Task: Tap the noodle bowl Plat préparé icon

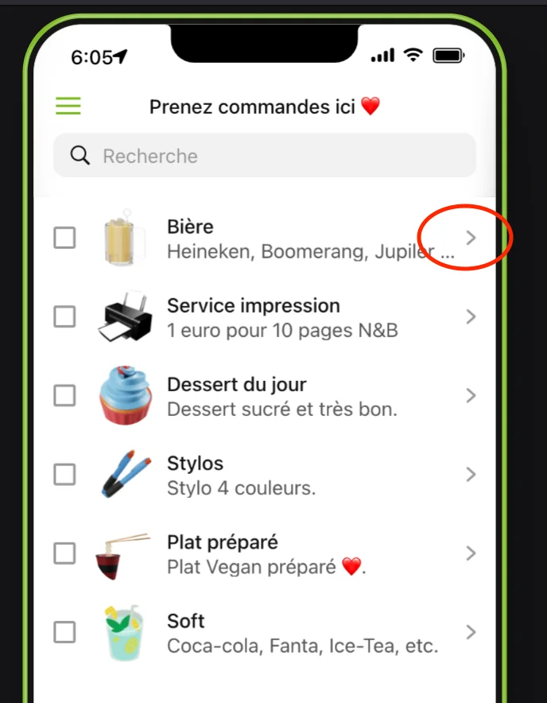Action: (123, 555)
